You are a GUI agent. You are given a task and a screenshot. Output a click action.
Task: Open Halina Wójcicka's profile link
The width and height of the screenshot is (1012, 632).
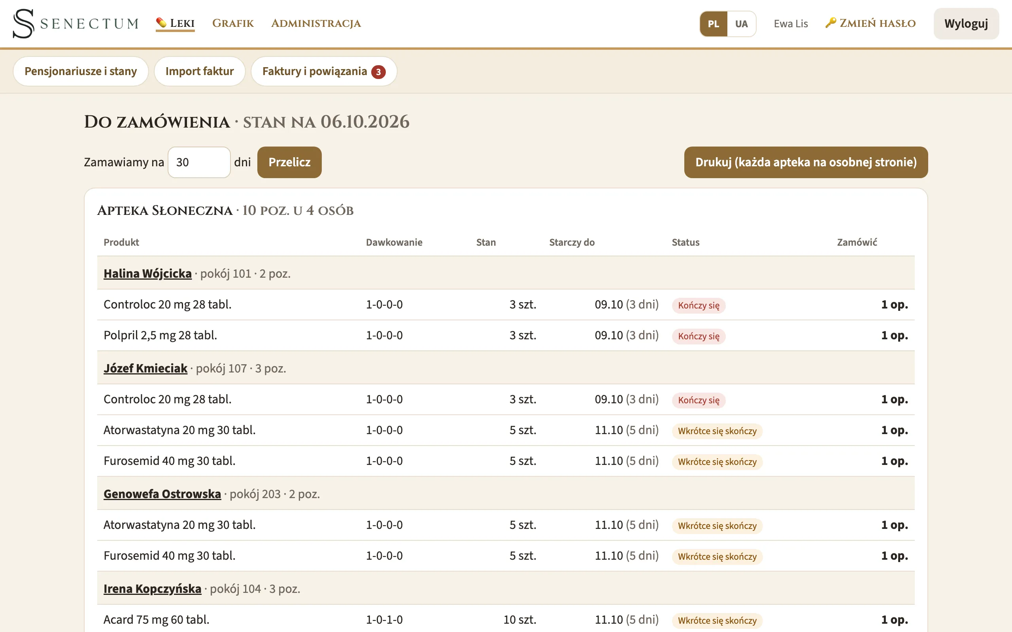[147, 273]
